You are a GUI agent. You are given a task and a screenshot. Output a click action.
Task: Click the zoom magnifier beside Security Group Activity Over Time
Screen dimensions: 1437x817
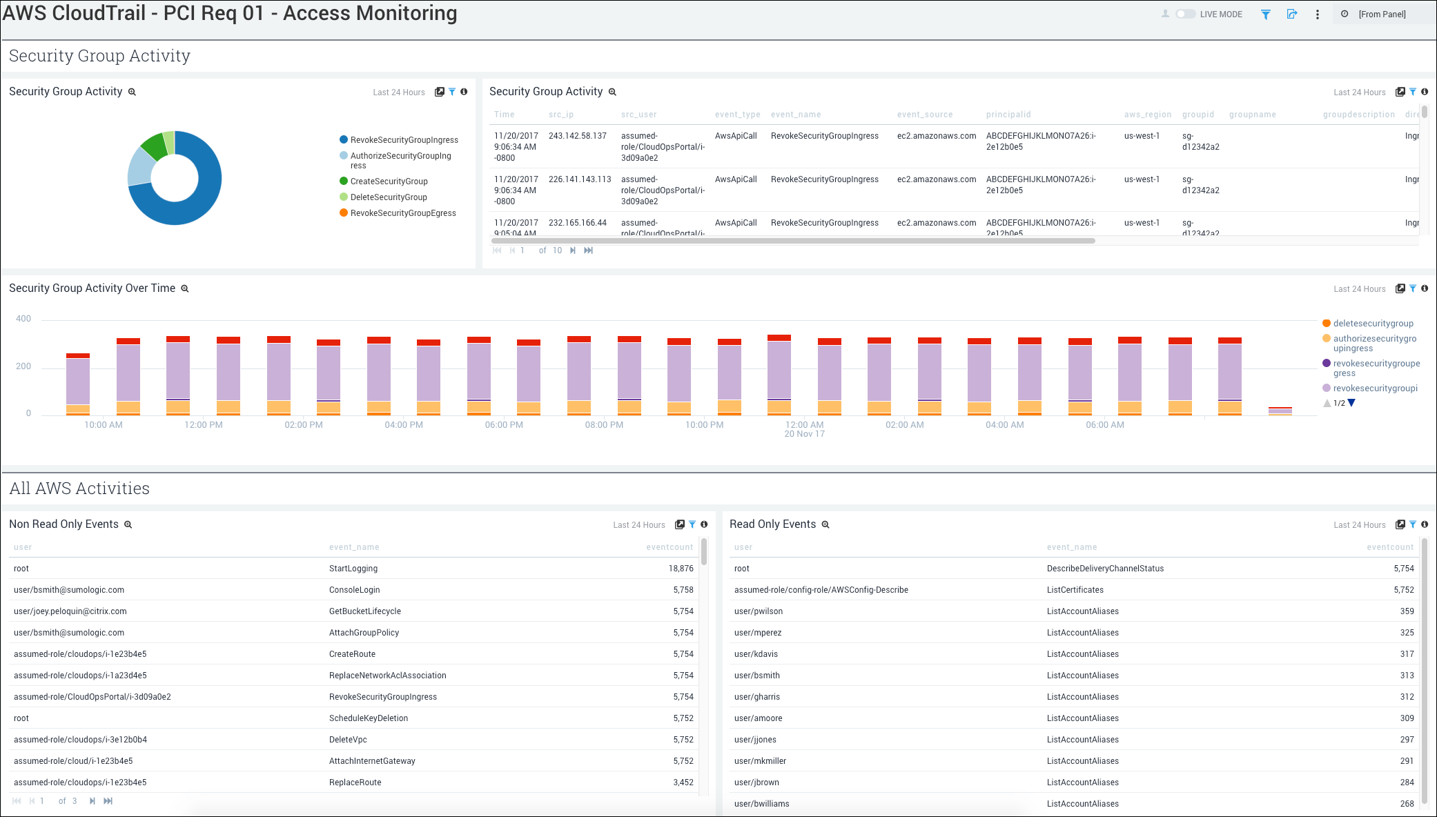(185, 288)
